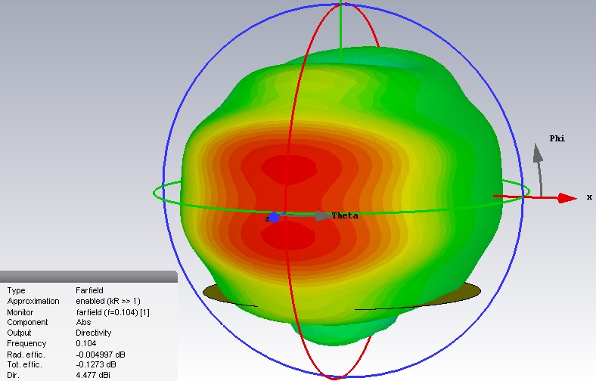Click the 'Approximation' label
The height and width of the screenshot is (381, 596).
[33, 301]
